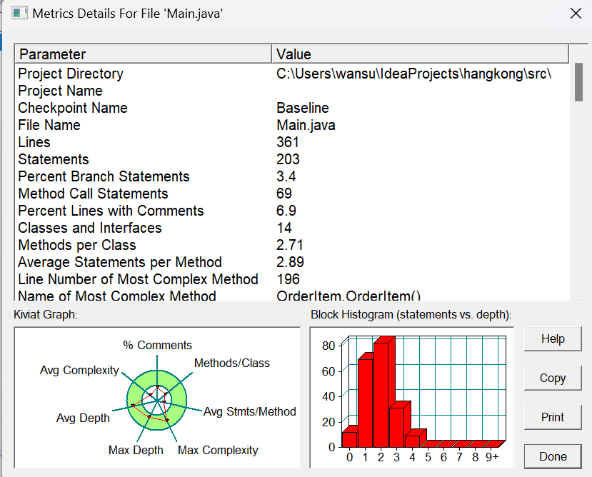The height and width of the screenshot is (477, 592).
Task: Click the Max Complexity label on Kiviat graph
Action: tap(218, 450)
